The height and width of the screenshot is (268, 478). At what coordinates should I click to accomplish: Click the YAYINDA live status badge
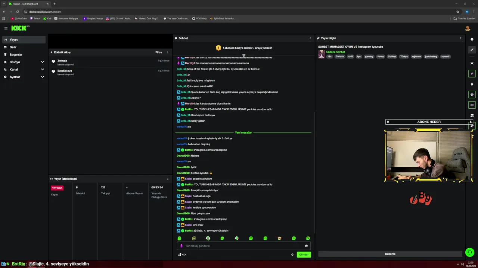[x=57, y=188]
